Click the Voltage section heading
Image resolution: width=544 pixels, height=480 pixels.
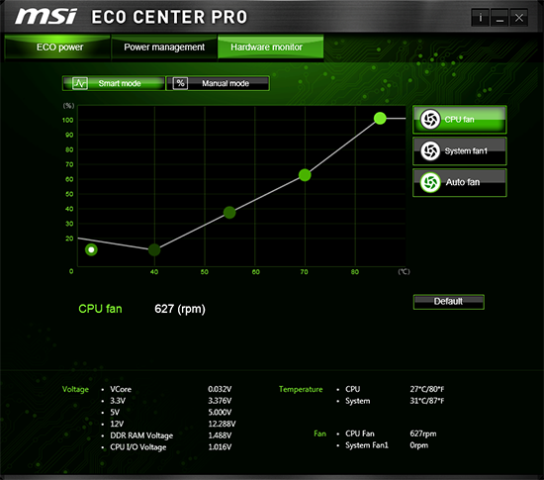[x=75, y=389]
